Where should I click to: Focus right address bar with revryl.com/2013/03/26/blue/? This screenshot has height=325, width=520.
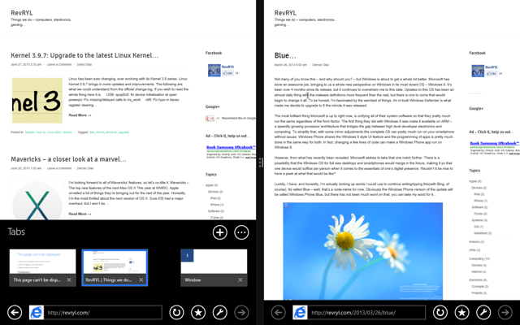click(x=366, y=312)
